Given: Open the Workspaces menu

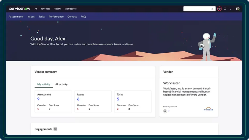Looking at the screenshot, I should 71,9.
